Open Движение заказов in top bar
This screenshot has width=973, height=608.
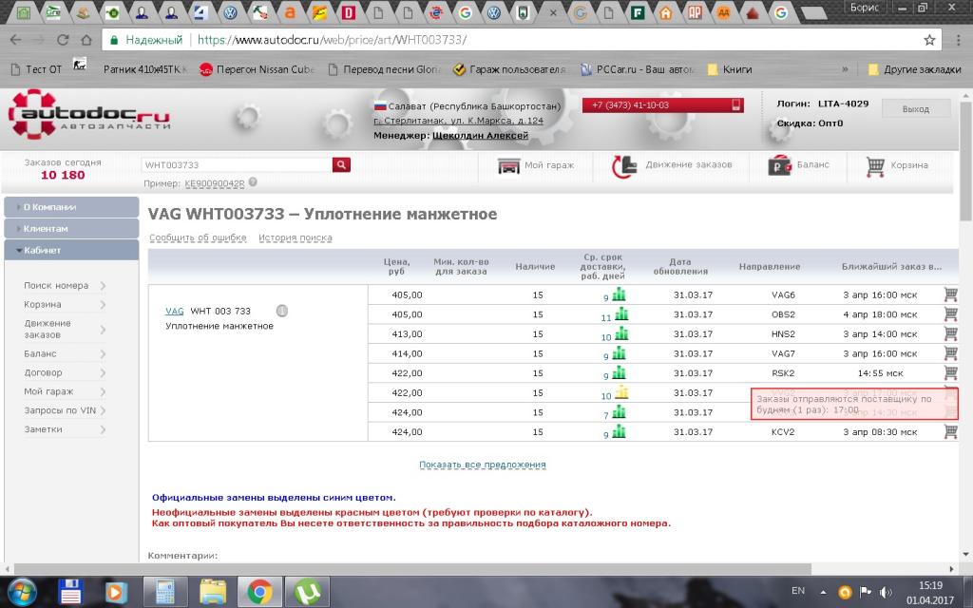(x=672, y=165)
